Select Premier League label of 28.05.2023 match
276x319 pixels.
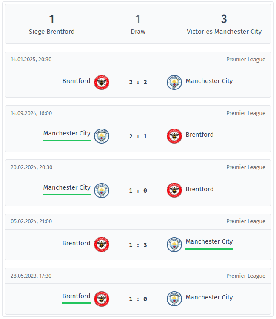tap(245, 276)
